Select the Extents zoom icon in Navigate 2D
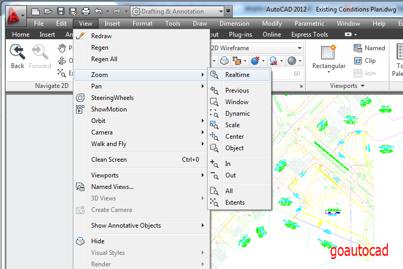403x269 pixels. click(62, 73)
